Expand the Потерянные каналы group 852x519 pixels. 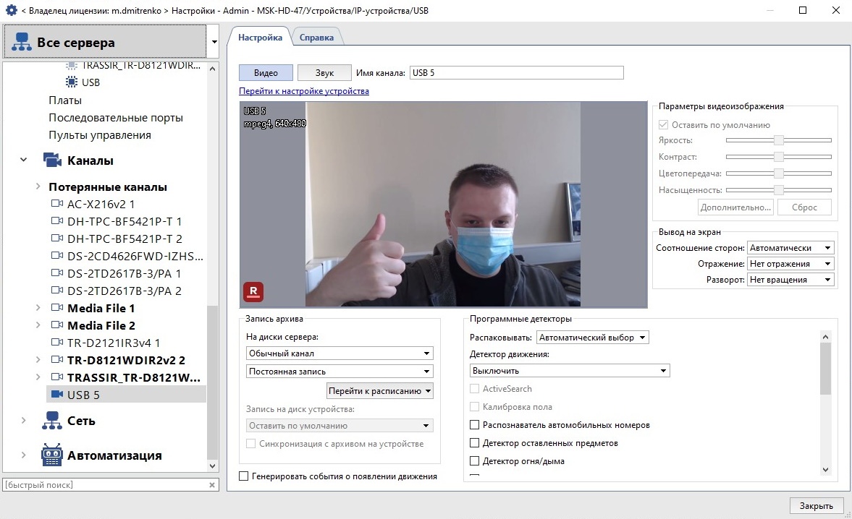[38, 186]
